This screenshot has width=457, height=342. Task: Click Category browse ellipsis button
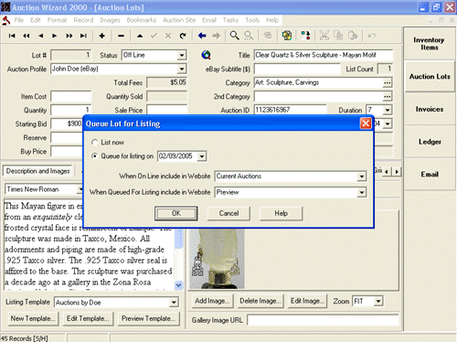pos(387,82)
